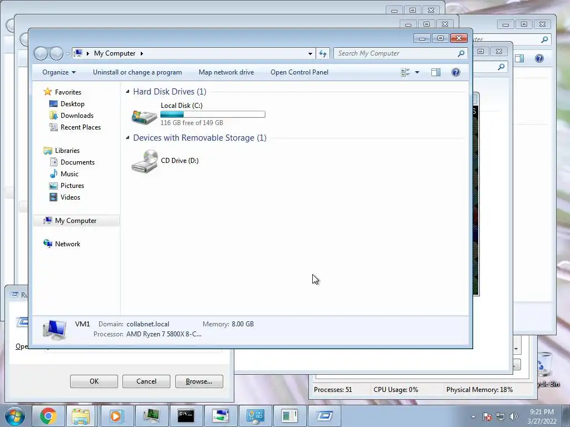
Task: Open Windows Media Player from the taskbar
Action: tap(116, 416)
